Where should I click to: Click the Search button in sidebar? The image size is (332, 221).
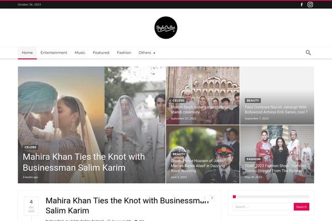click(x=302, y=207)
